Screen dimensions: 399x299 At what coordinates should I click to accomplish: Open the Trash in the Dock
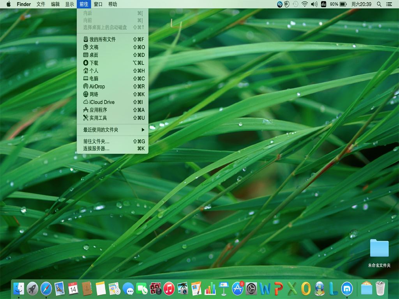[380, 288]
